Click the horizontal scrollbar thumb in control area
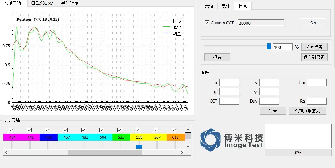 tap(105, 152)
